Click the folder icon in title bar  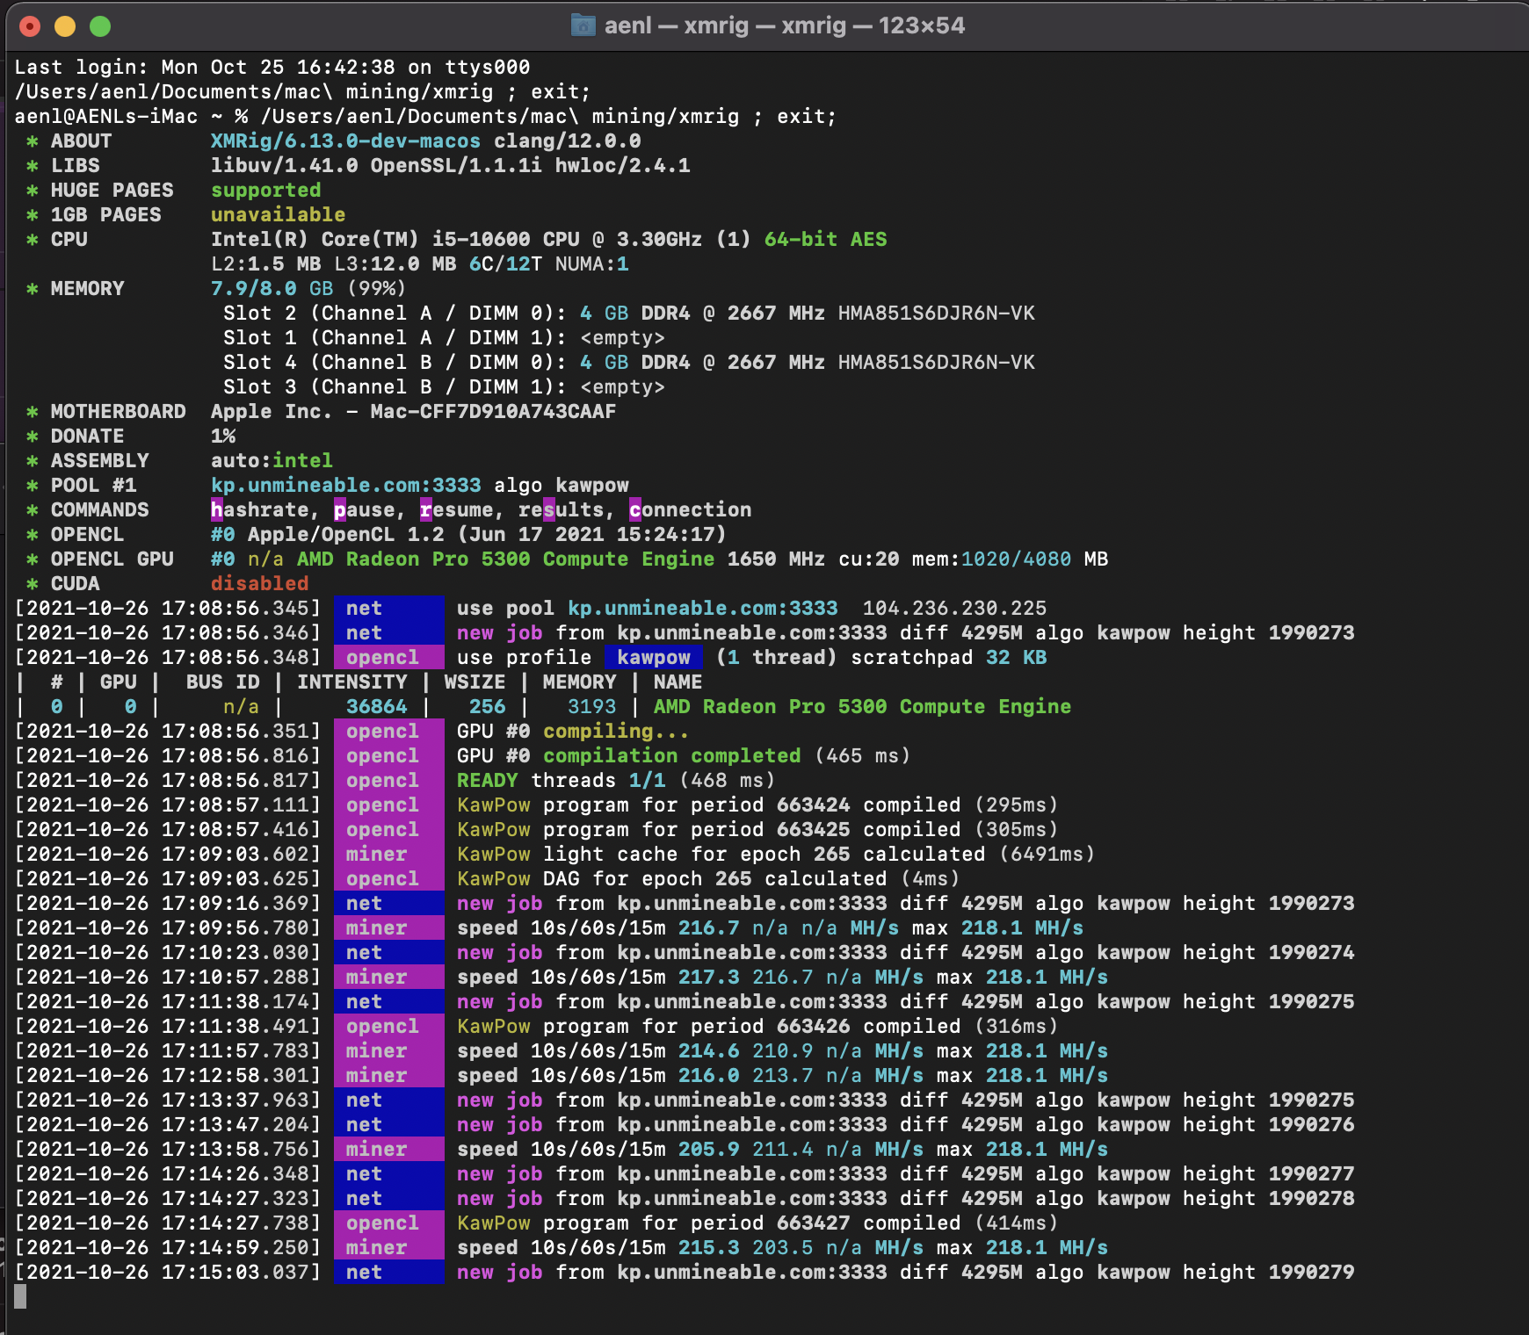click(x=583, y=25)
